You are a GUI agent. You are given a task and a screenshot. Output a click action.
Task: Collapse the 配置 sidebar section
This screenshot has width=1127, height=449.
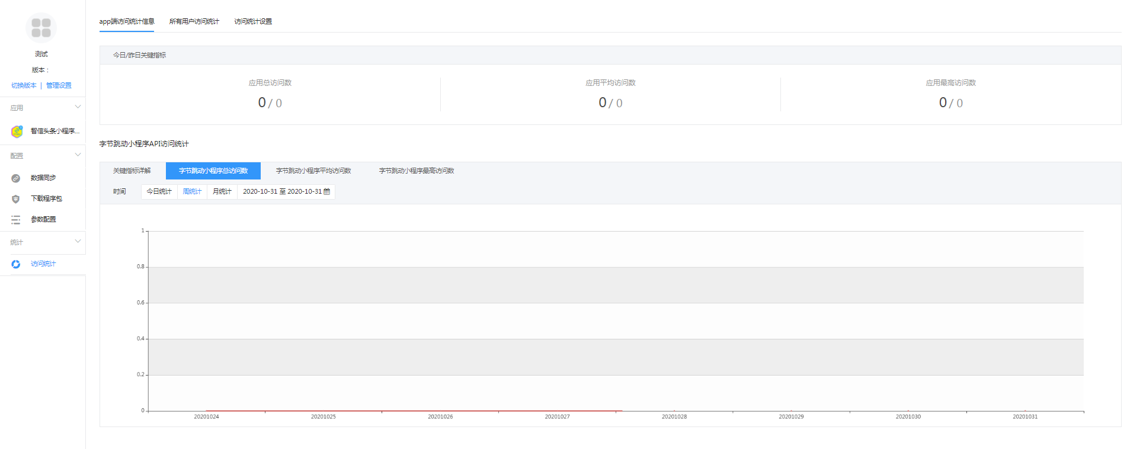tap(78, 155)
